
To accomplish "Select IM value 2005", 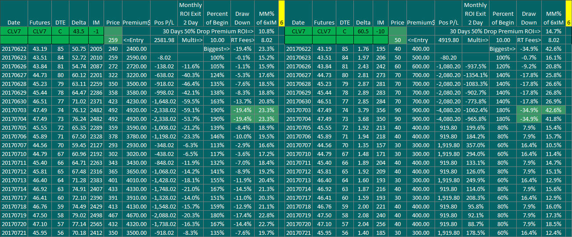I will click(96, 49).
